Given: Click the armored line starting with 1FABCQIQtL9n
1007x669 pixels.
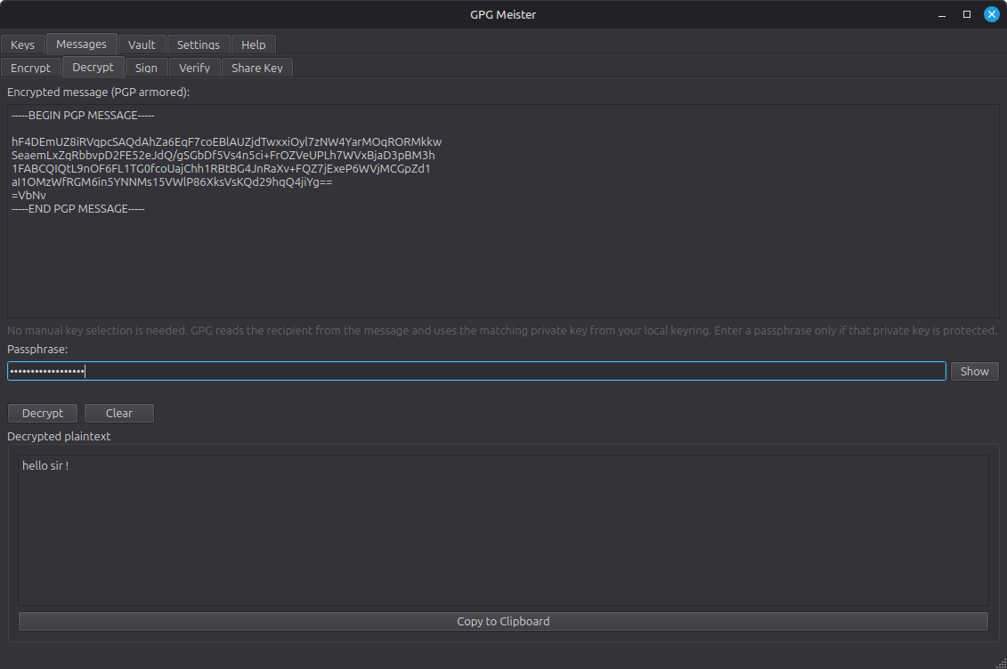Looking at the screenshot, I should pyautogui.click(x=221, y=169).
